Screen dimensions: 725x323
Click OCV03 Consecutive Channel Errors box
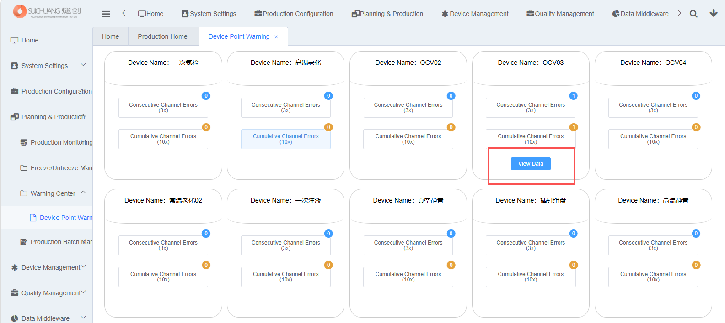[531, 108]
